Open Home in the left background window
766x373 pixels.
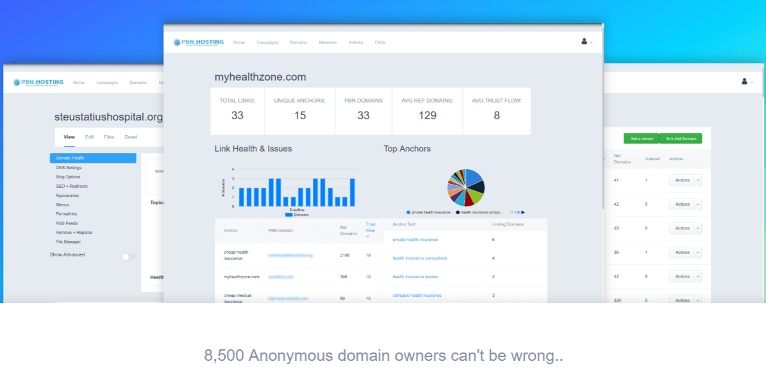79,83
